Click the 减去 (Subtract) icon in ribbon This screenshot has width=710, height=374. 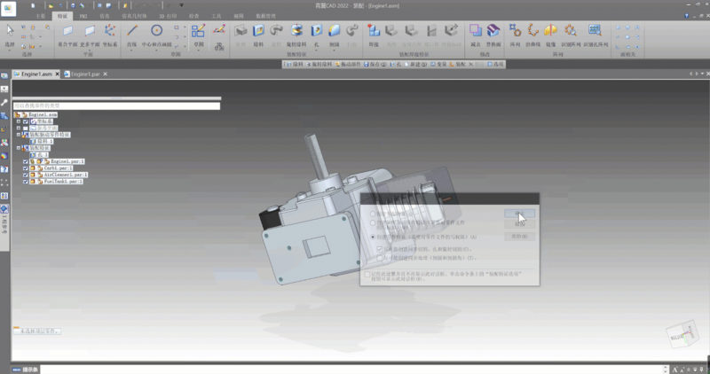(x=476, y=32)
